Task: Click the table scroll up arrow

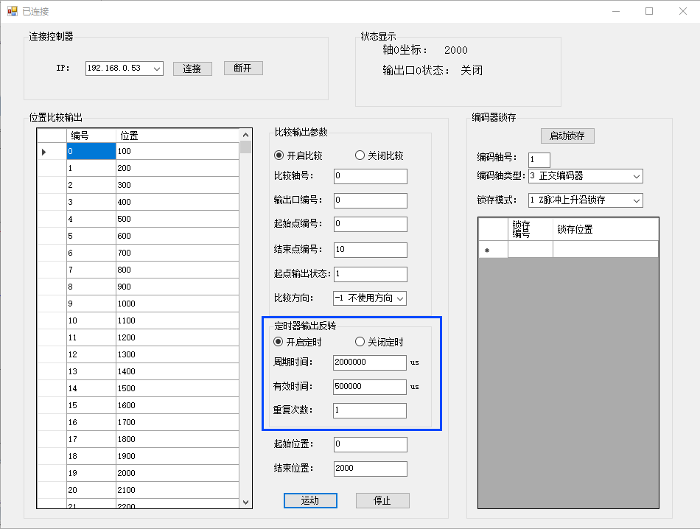Action: pyautogui.click(x=245, y=134)
